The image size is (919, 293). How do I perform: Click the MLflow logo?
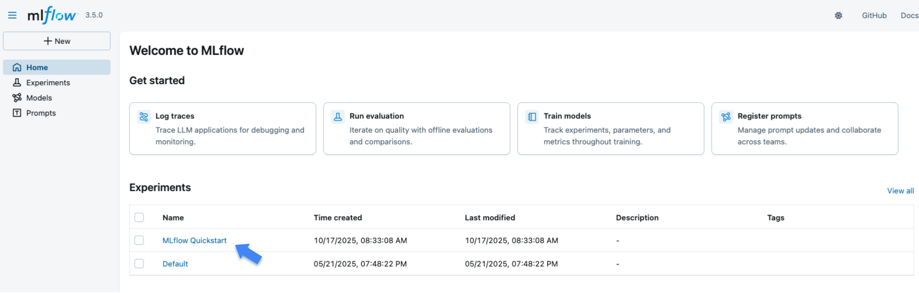(x=52, y=15)
